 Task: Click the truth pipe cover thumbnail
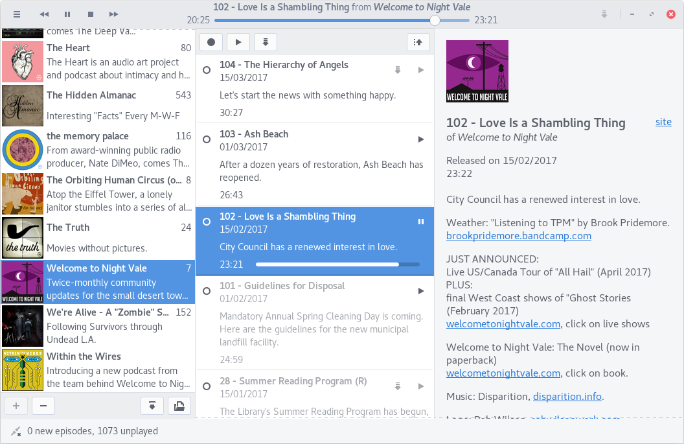click(23, 238)
